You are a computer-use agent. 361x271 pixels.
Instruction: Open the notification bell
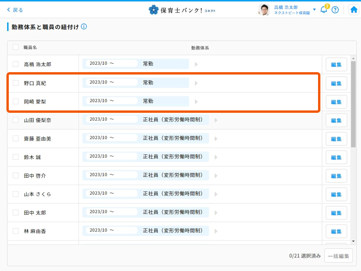(x=324, y=10)
